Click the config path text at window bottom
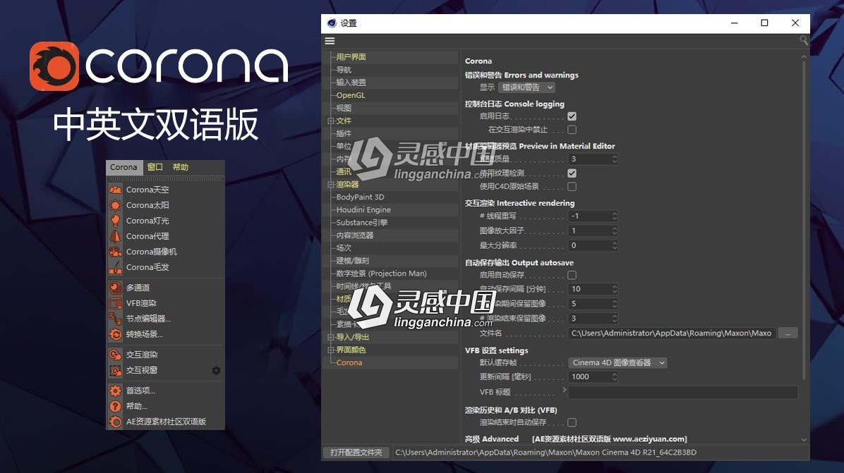The height and width of the screenshot is (473, 844). (x=545, y=453)
